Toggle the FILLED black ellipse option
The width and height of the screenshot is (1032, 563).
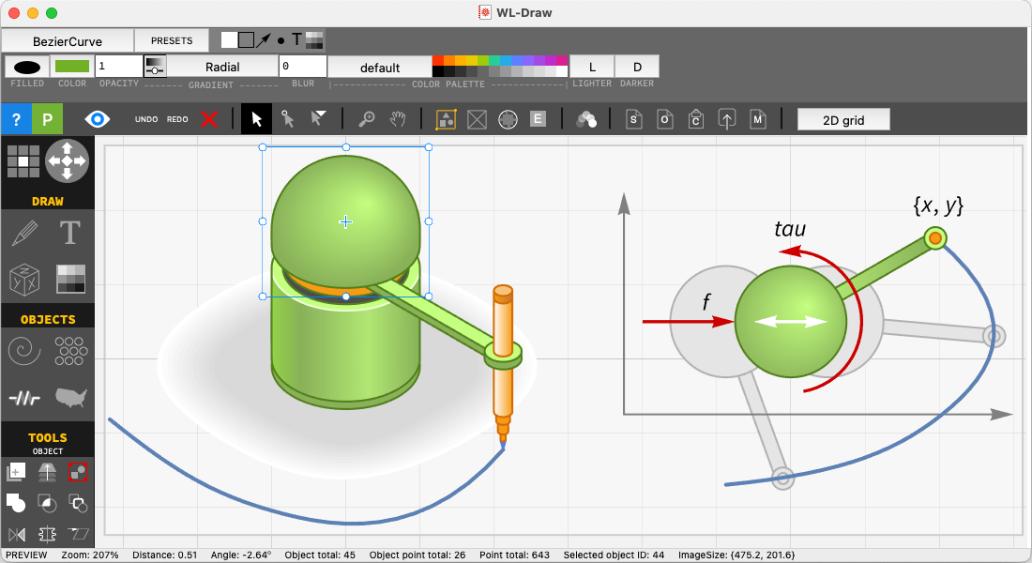pyautogui.click(x=27, y=67)
